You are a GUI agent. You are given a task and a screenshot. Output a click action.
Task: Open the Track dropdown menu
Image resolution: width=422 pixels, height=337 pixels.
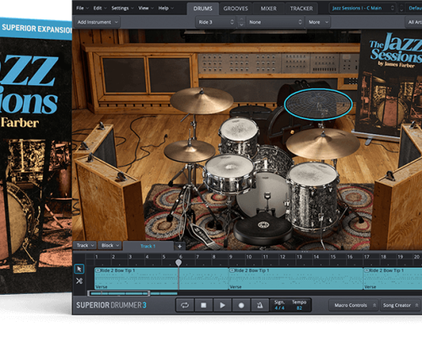(x=85, y=245)
